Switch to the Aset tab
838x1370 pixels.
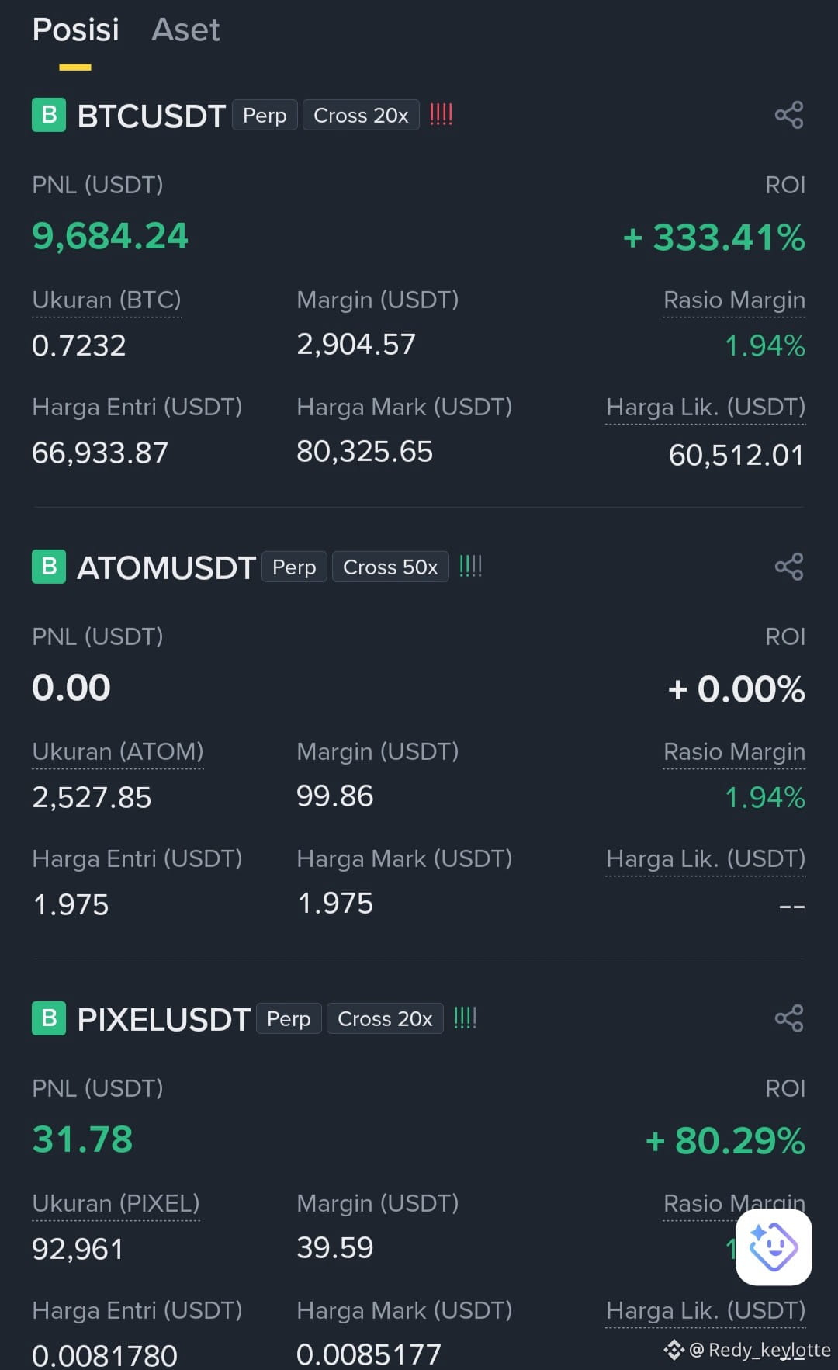(185, 29)
